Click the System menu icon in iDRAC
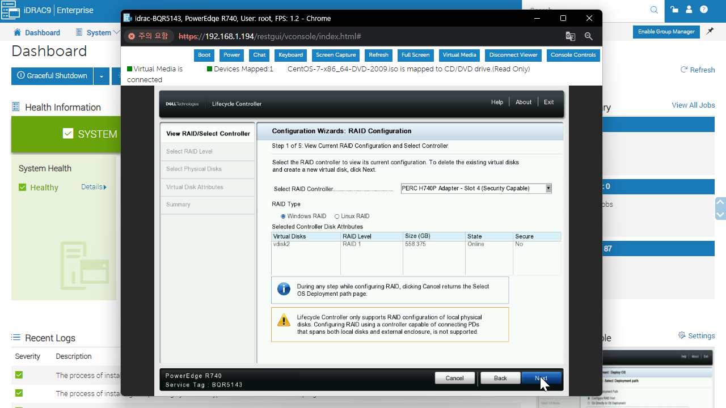 79,32
